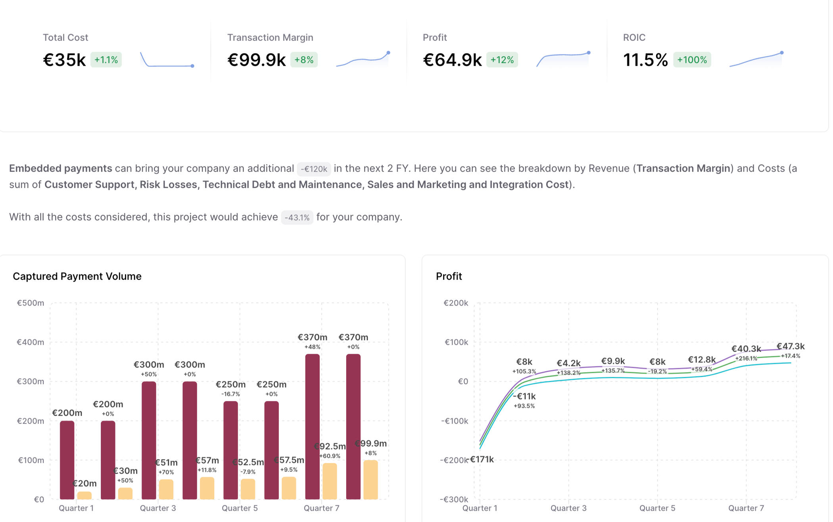Click the +12% Profit badge

tap(502, 60)
